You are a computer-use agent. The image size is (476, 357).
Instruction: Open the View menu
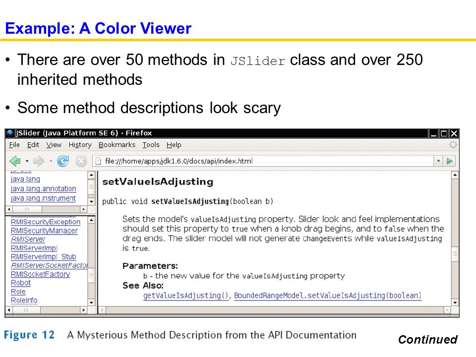pos(54,145)
